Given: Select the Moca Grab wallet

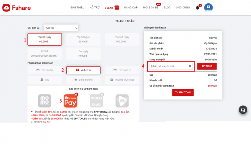Looking at the screenshot, I should tap(96, 101).
